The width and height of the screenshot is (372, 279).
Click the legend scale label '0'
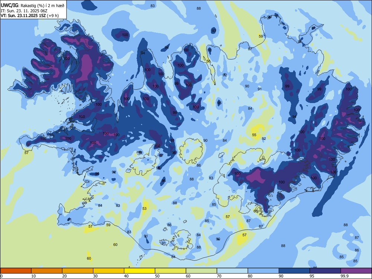tap(1, 276)
